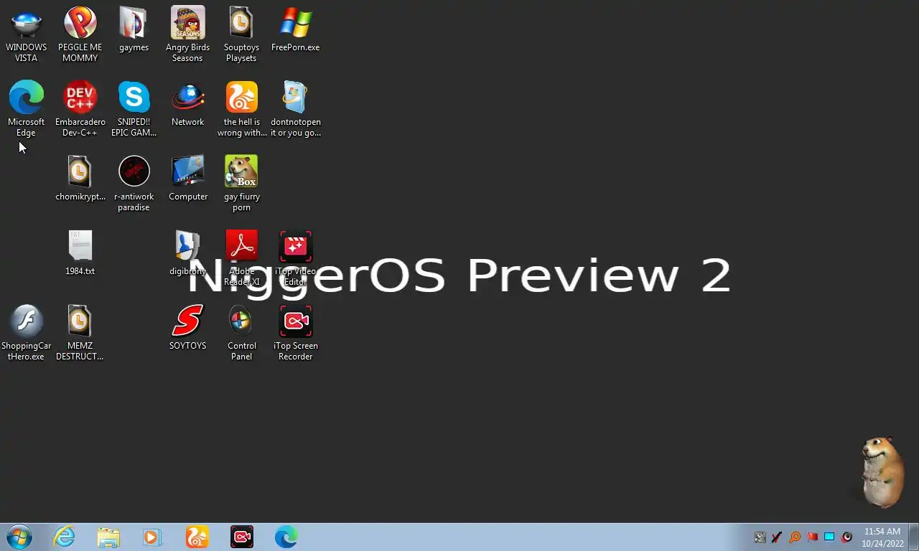This screenshot has width=919, height=551.
Task: Open Windows Explorer from the taskbar
Action: 108,537
